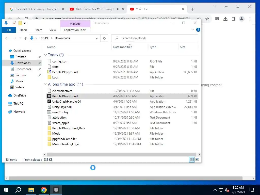This screenshot has width=260, height=195.
Task: Open Chrome downloads arrow icon
Action: 225,19
